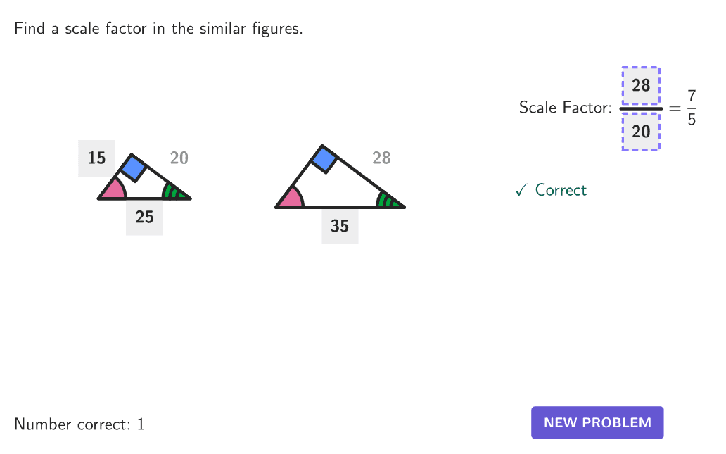Select the base label 35 under the large triangle

tap(340, 226)
